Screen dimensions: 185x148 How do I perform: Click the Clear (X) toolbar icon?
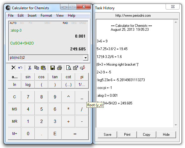pos(13,68)
